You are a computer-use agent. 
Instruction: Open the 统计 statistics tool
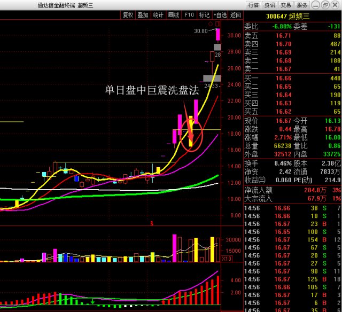pyautogui.click(x=159, y=15)
